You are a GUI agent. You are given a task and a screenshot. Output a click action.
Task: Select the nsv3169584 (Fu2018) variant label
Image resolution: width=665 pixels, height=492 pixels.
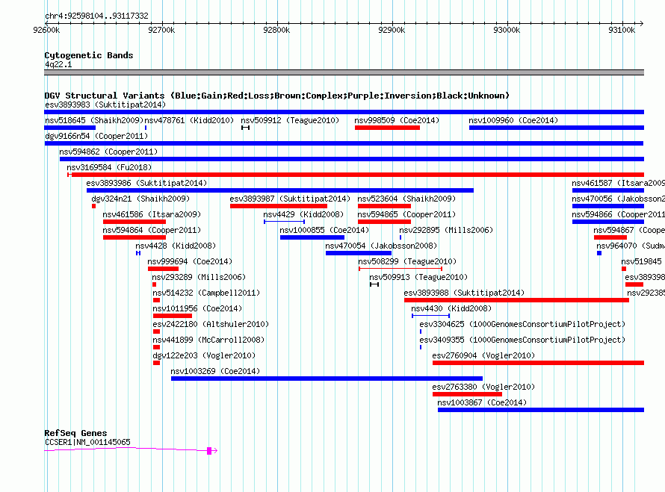pyautogui.click(x=109, y=167)
